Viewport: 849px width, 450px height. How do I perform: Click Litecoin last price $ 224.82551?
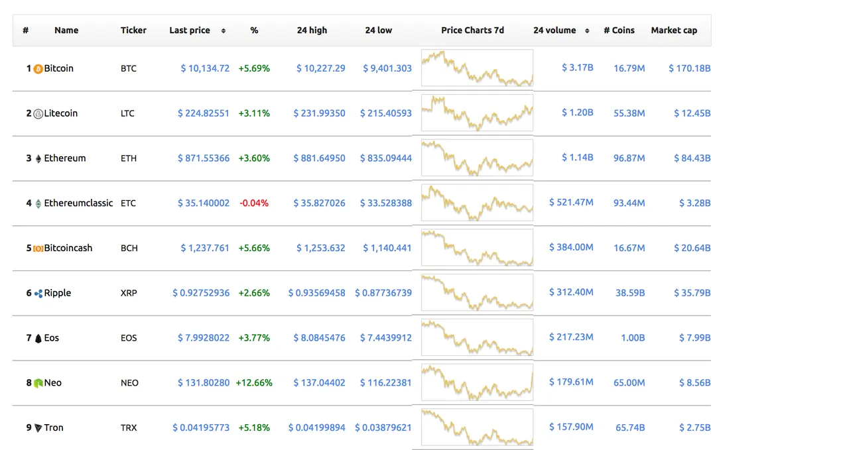pos(204,113)
